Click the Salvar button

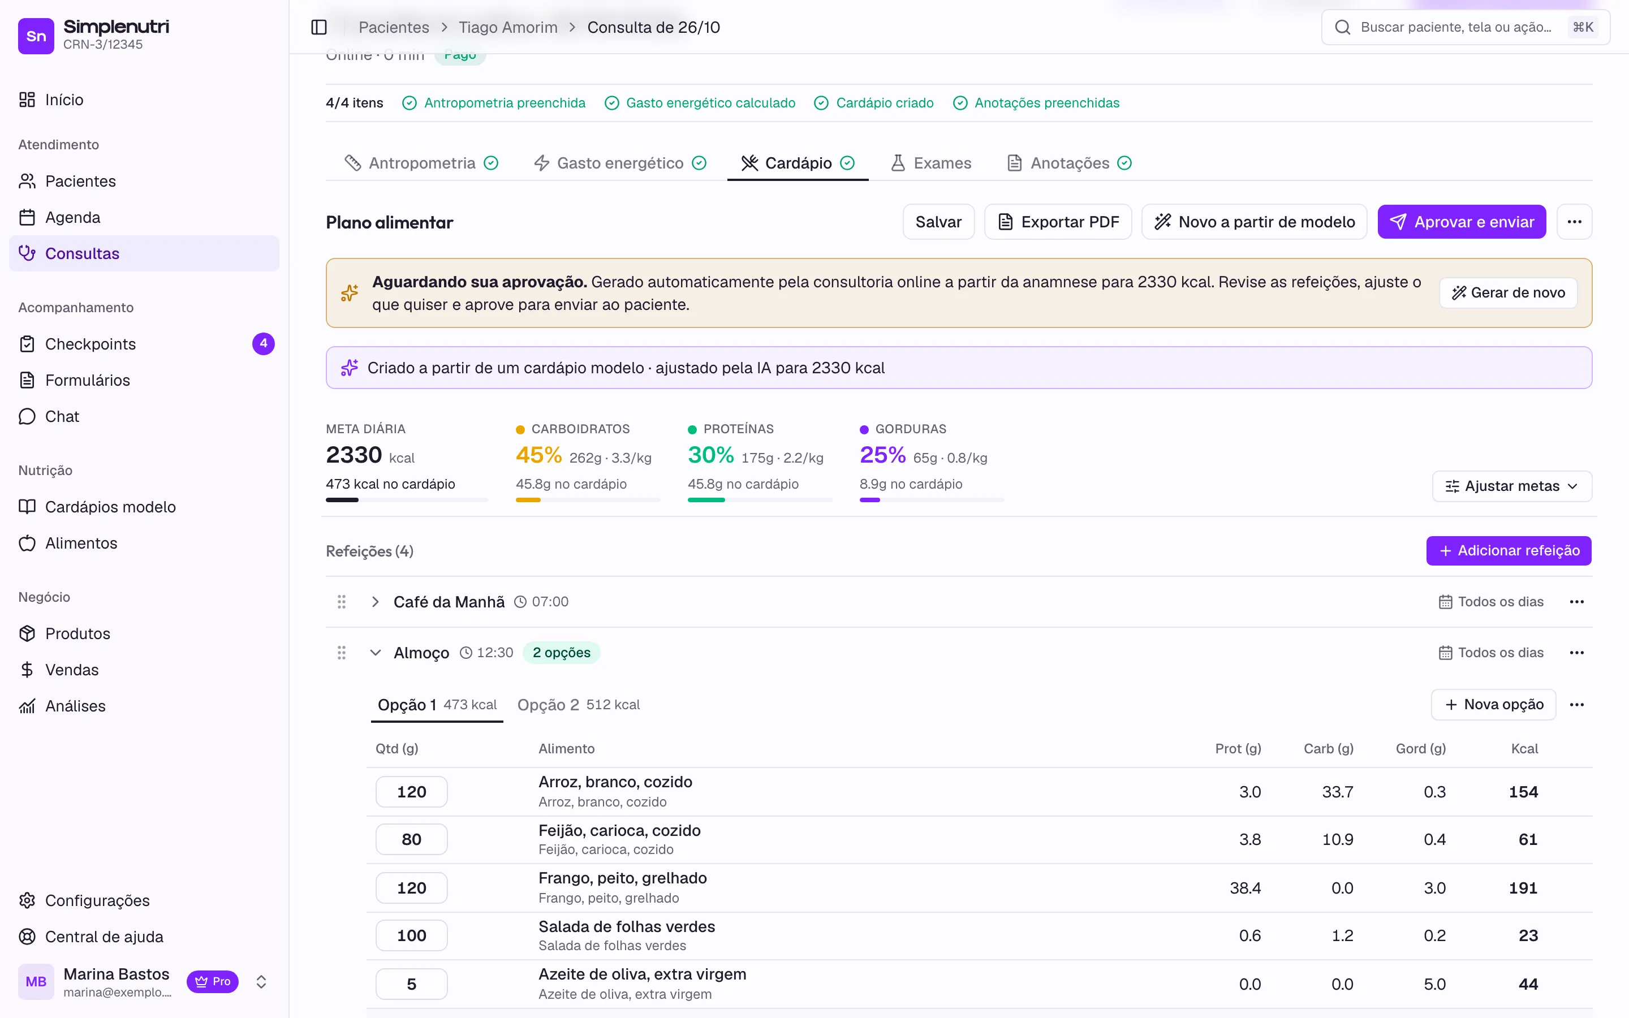coord(938,222)
